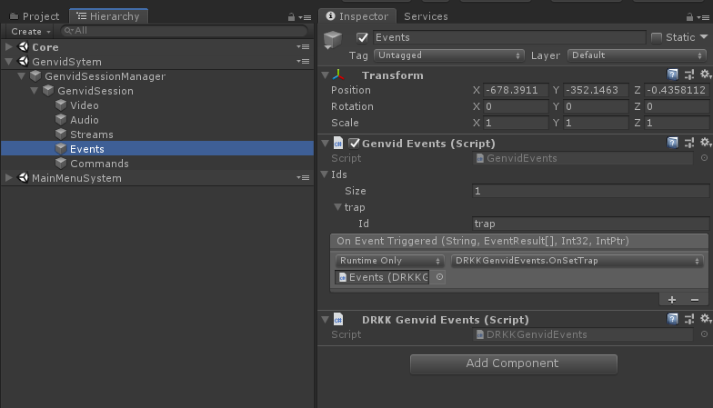Open the Transform help reference icon
The height and width of the screenshot is (408, 713).
pyautogui.click(x=672, y=75)
